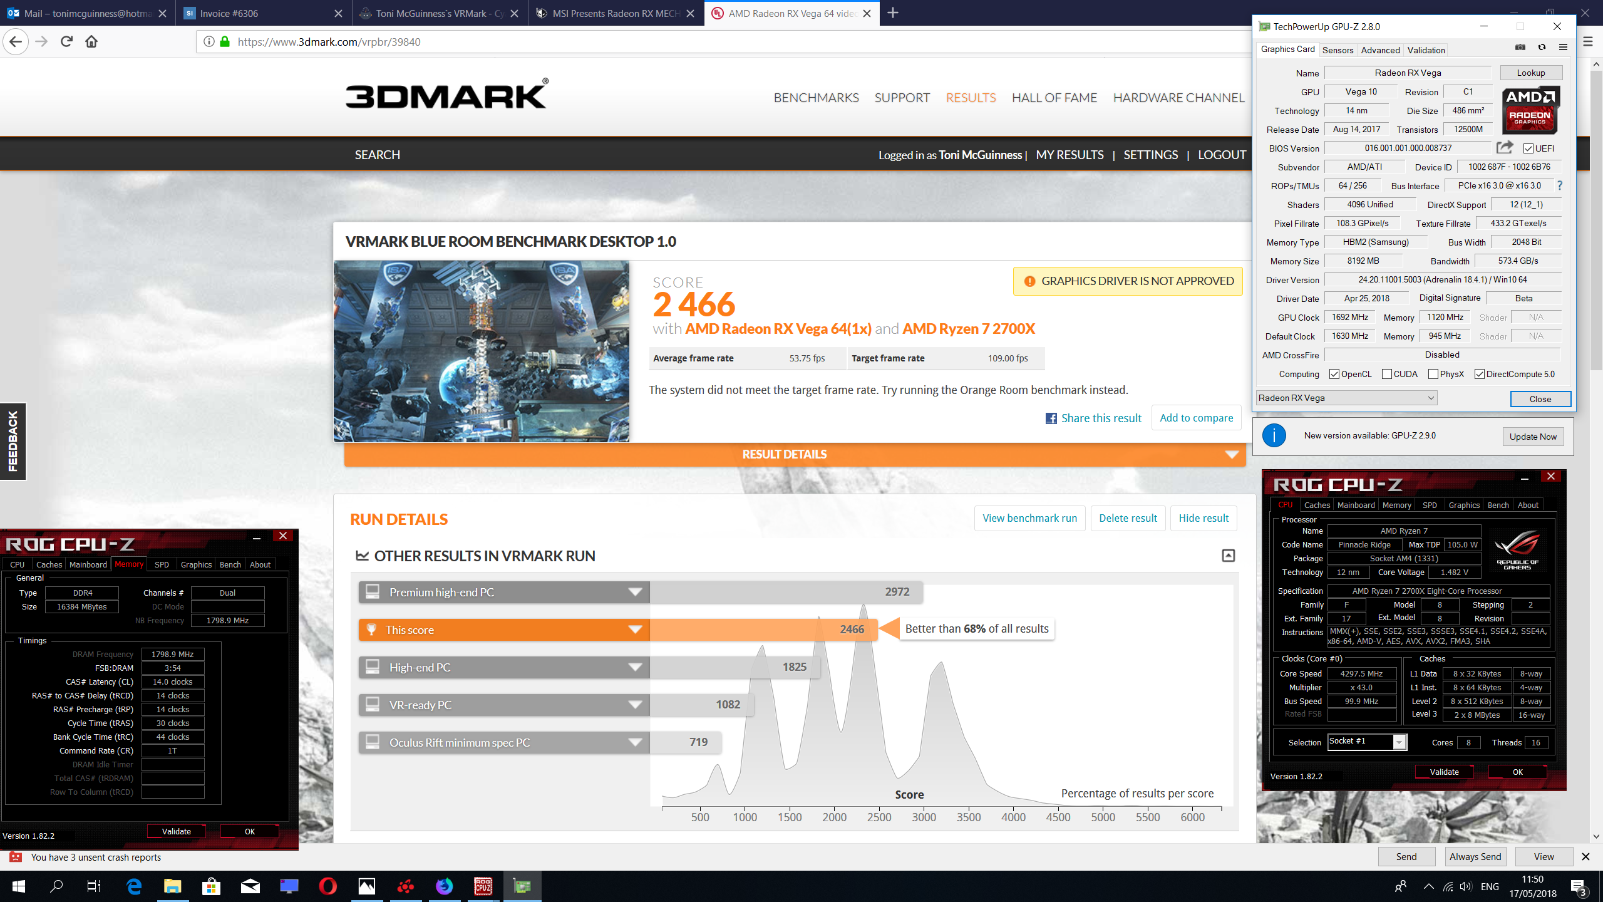1603x902 pixels.
Task: Show hidden system tray icons chevron
Action: [1428, 887]
